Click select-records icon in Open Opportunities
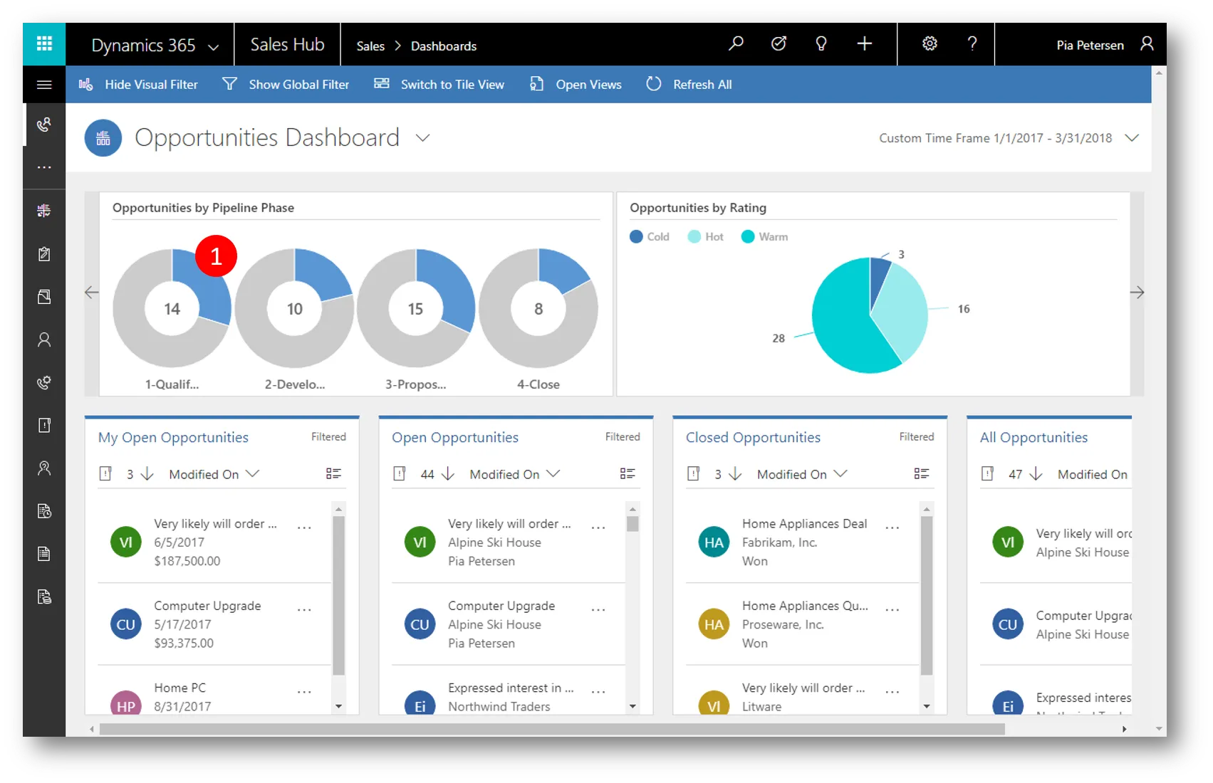Screen dimensions: 1213x783 (400, 474)
